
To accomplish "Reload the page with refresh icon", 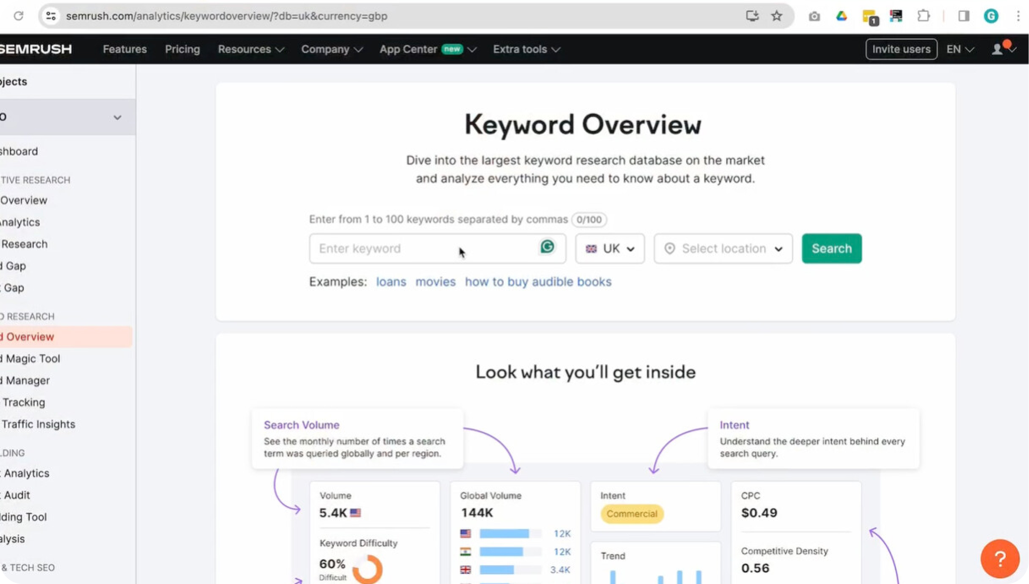I will [19, 16].
